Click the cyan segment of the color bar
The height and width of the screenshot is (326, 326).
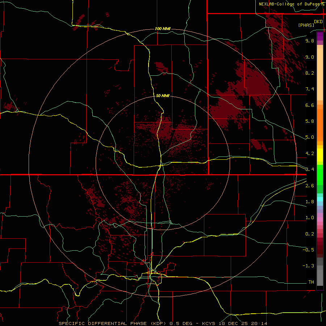pyautogui.click(x=320, y=199)
